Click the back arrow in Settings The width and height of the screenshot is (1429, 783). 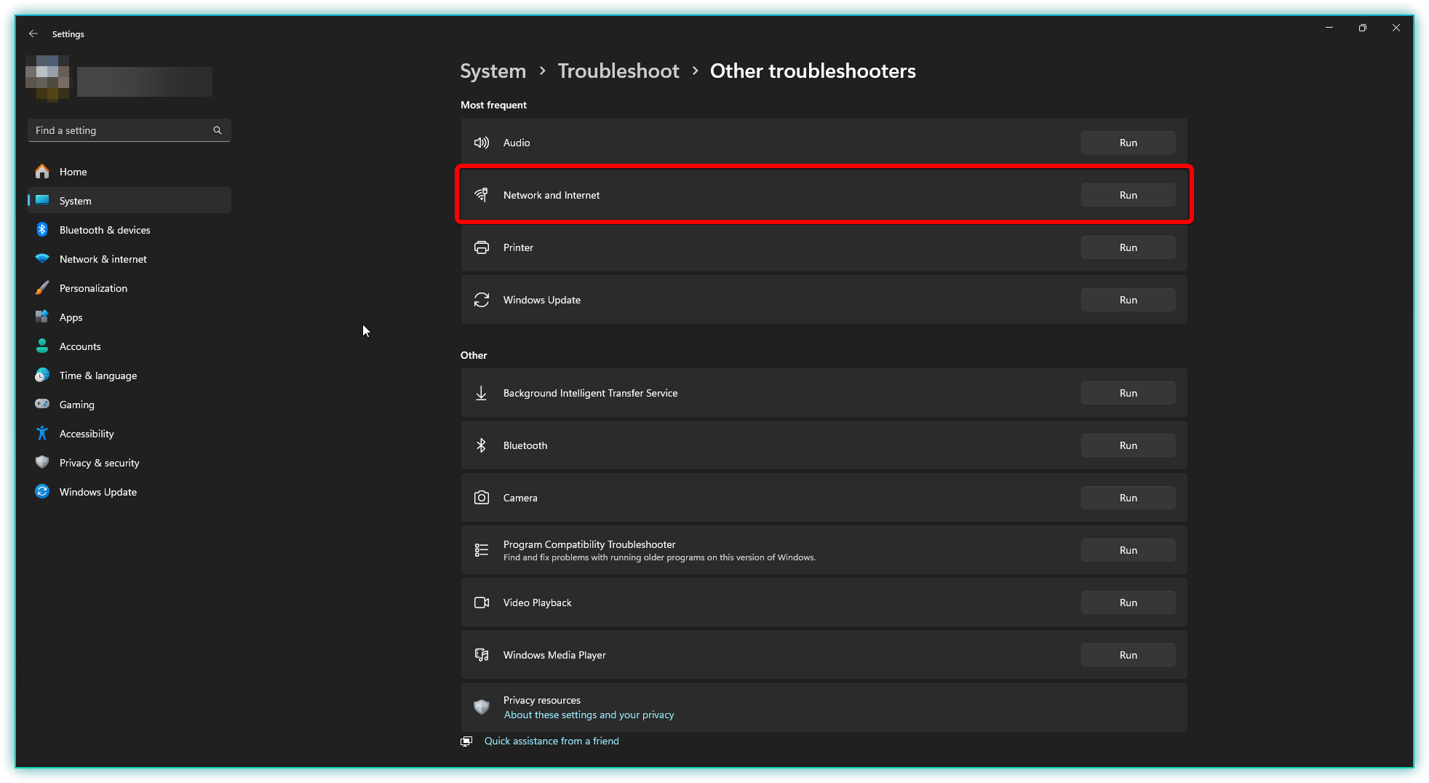(x=33, y=34)
